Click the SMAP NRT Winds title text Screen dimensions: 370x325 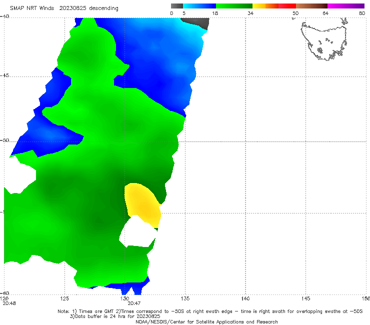tap(64, 8)
